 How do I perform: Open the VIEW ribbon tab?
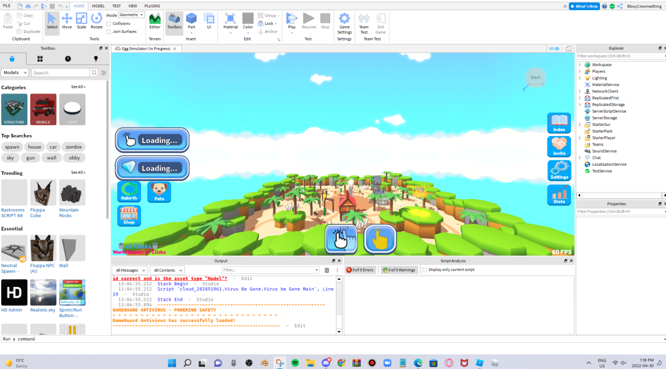pyautogui.click(x=133, y=6)
